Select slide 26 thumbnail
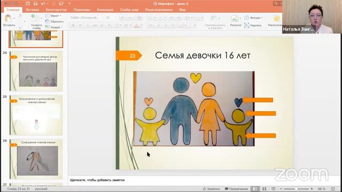342x192 pixels. point(36,159)
